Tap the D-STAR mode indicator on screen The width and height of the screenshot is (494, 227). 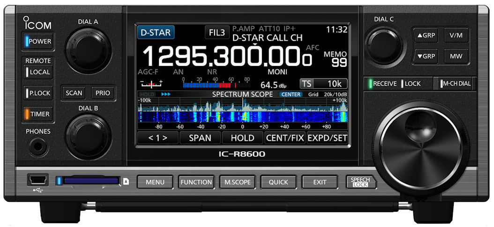tap(156, 32)
